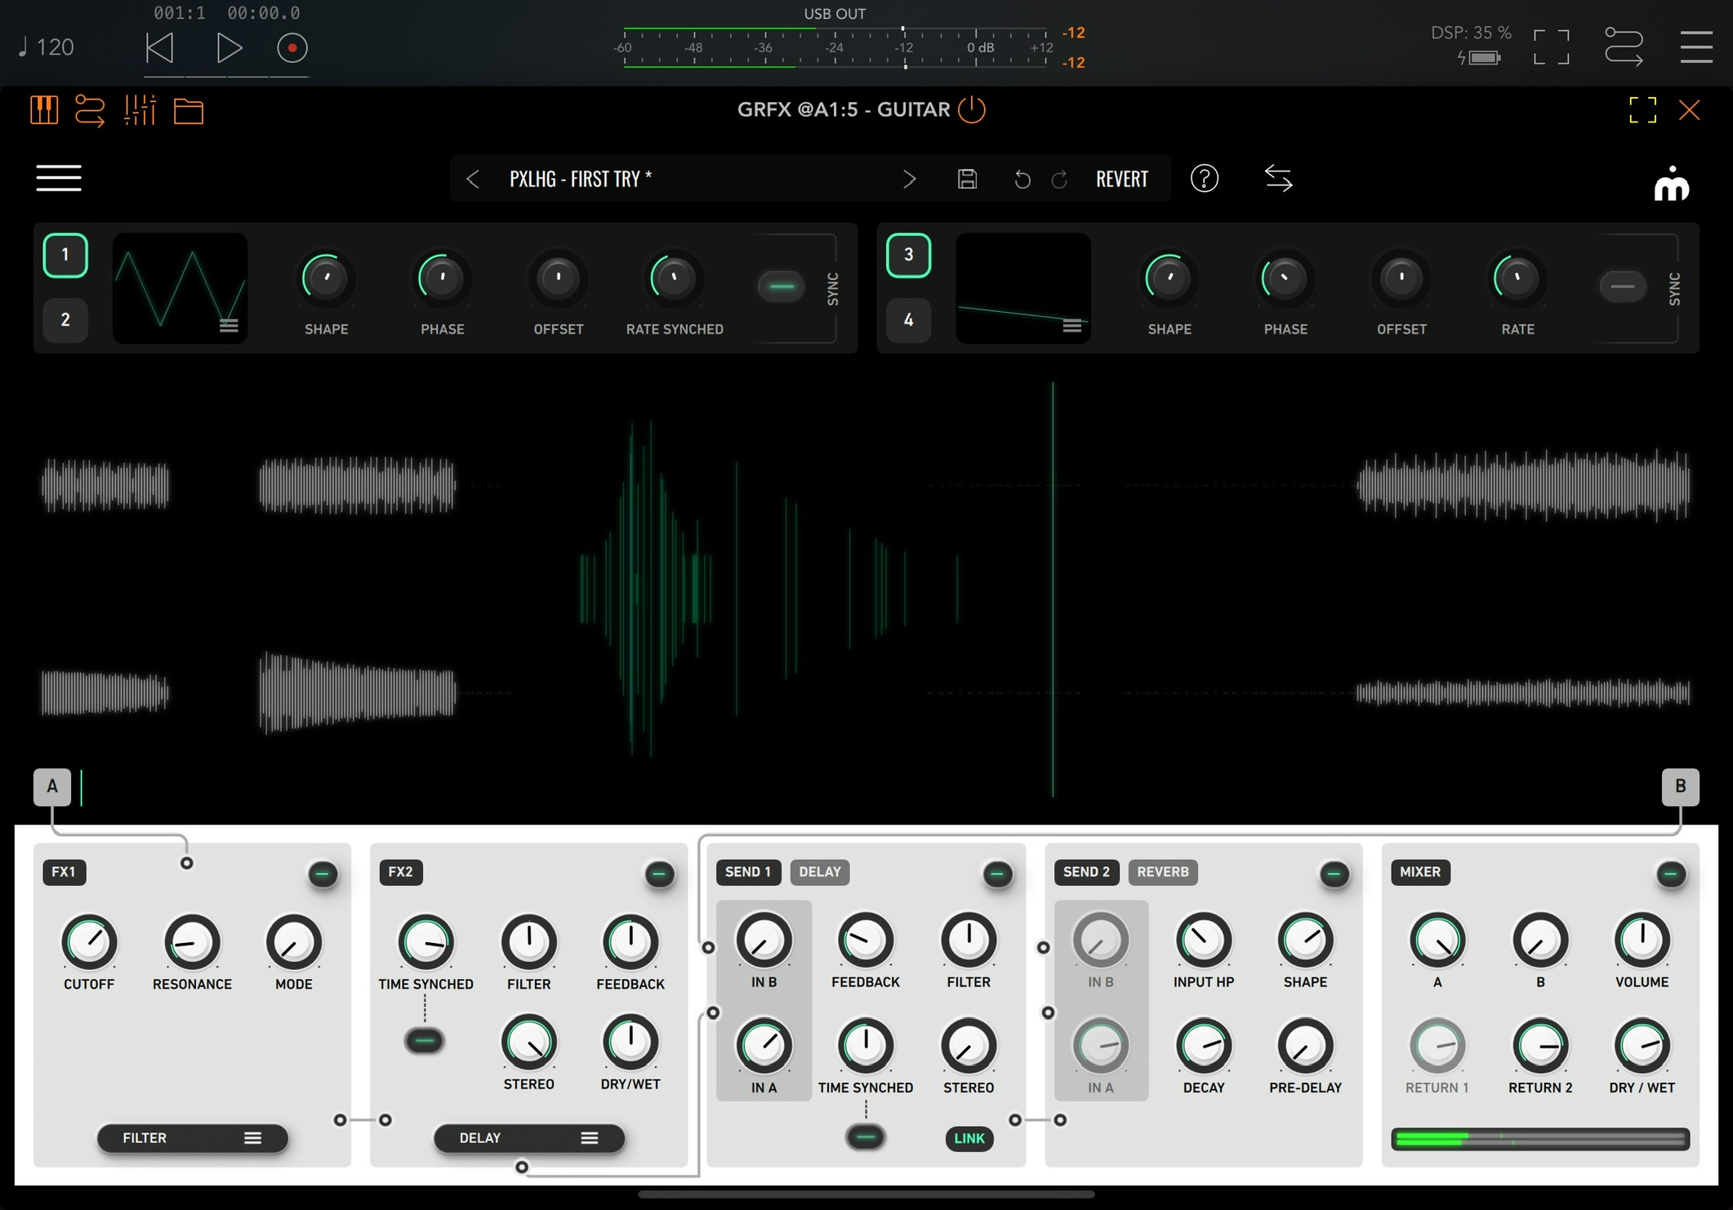This screenshot has height=1210, width=1733.
Task: Click the REVERT button
Action: pos(1121,179)
